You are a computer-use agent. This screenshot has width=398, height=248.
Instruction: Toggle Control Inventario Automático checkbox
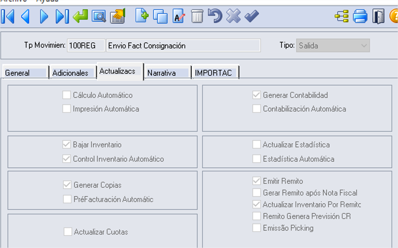pos(67,159)
